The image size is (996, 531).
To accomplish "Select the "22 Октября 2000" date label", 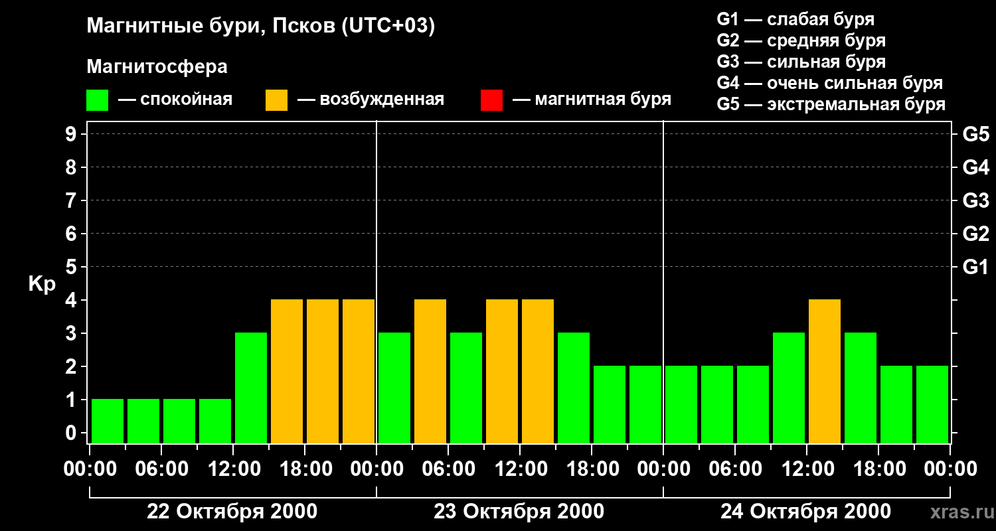I will coord(232,512).
